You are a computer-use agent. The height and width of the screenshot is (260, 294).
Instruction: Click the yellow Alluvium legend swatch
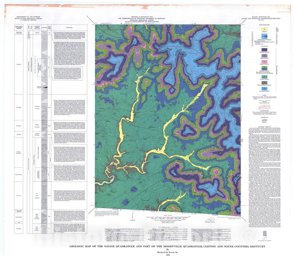264,29
